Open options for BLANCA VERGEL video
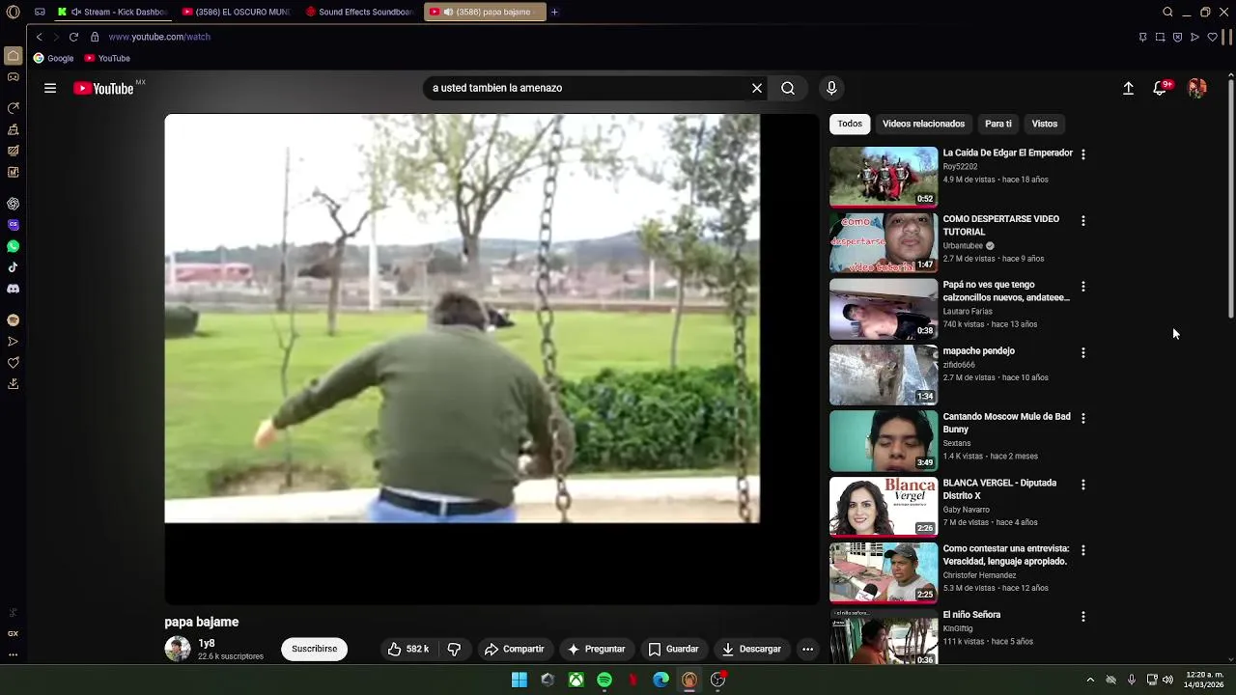1236x695 pixels. coord(1082,485)
